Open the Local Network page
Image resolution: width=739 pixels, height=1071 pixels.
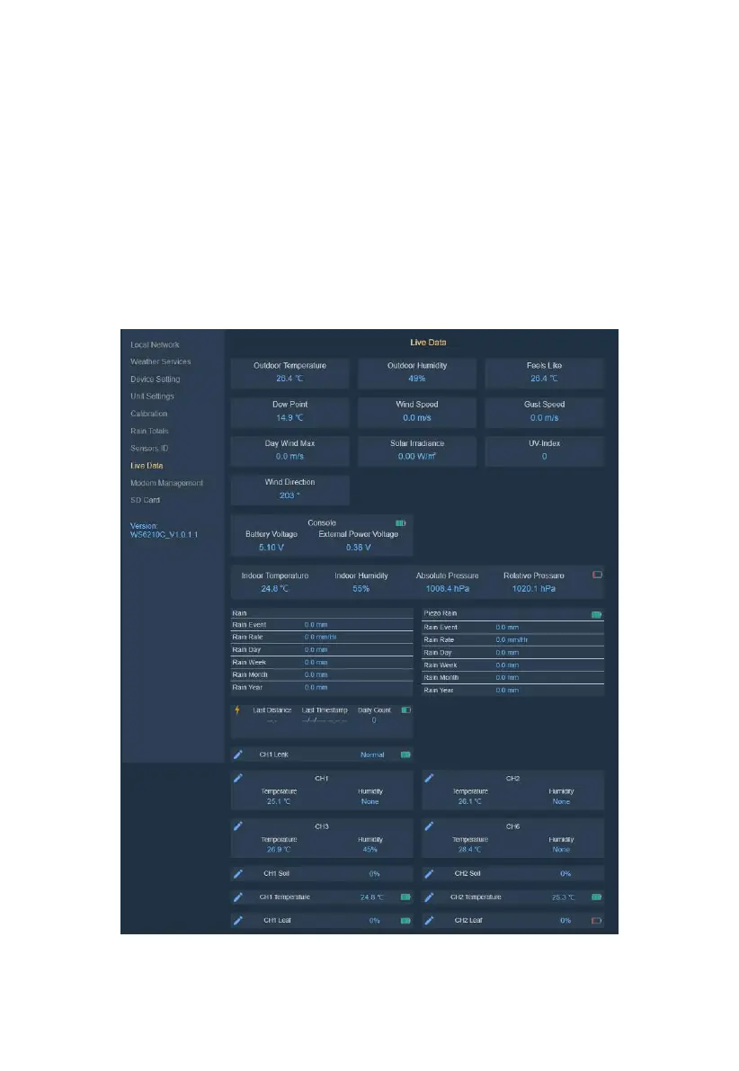[155, 345]
